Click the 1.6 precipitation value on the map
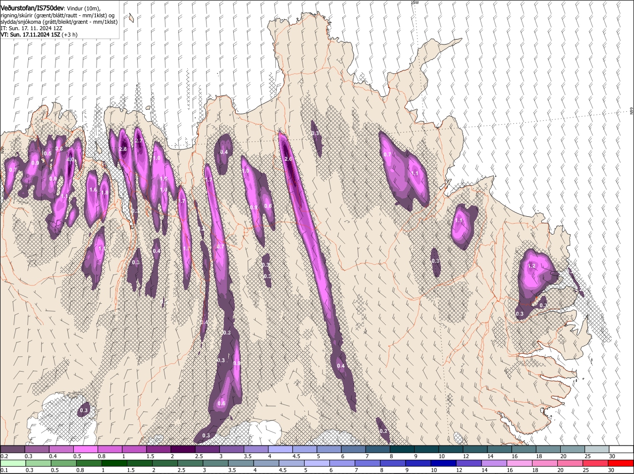The image size is (634, 474). click(93, 190)
